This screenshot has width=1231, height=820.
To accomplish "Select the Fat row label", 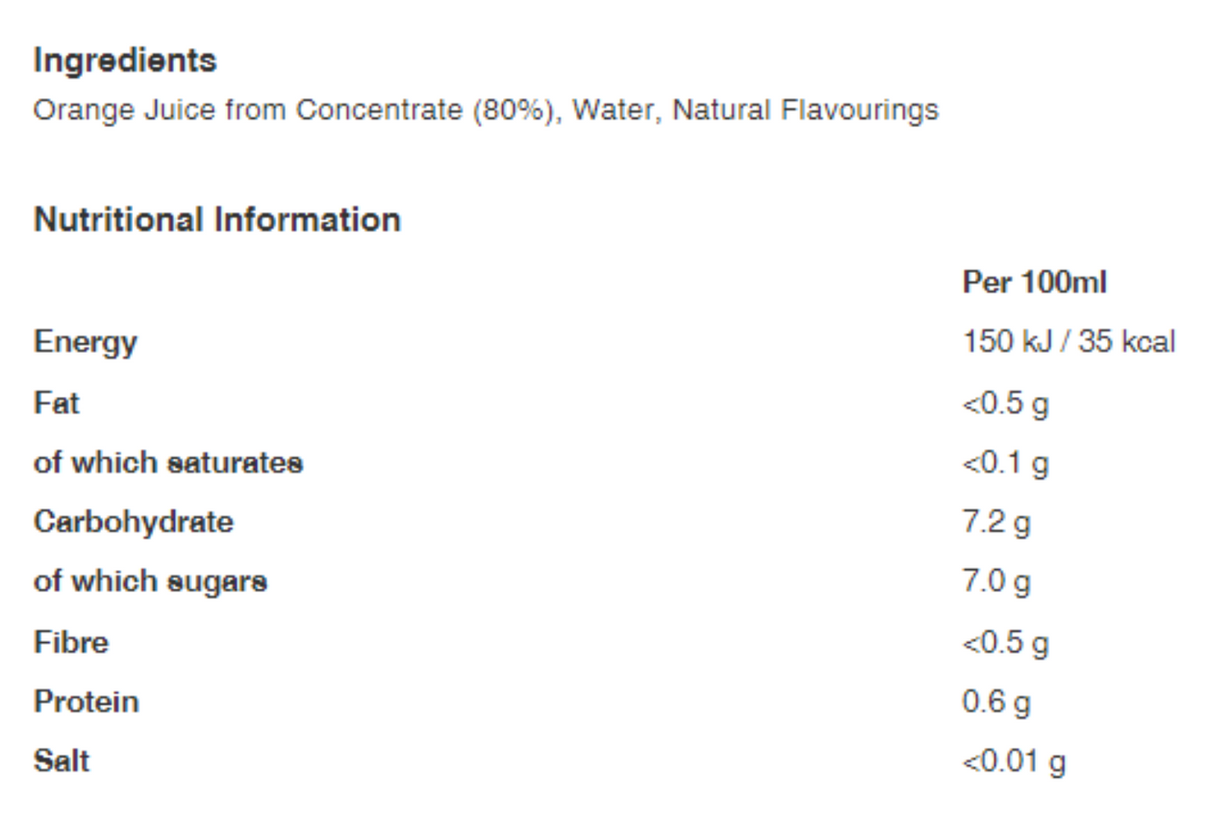I will pyautogui.click(x=56, y=402).
